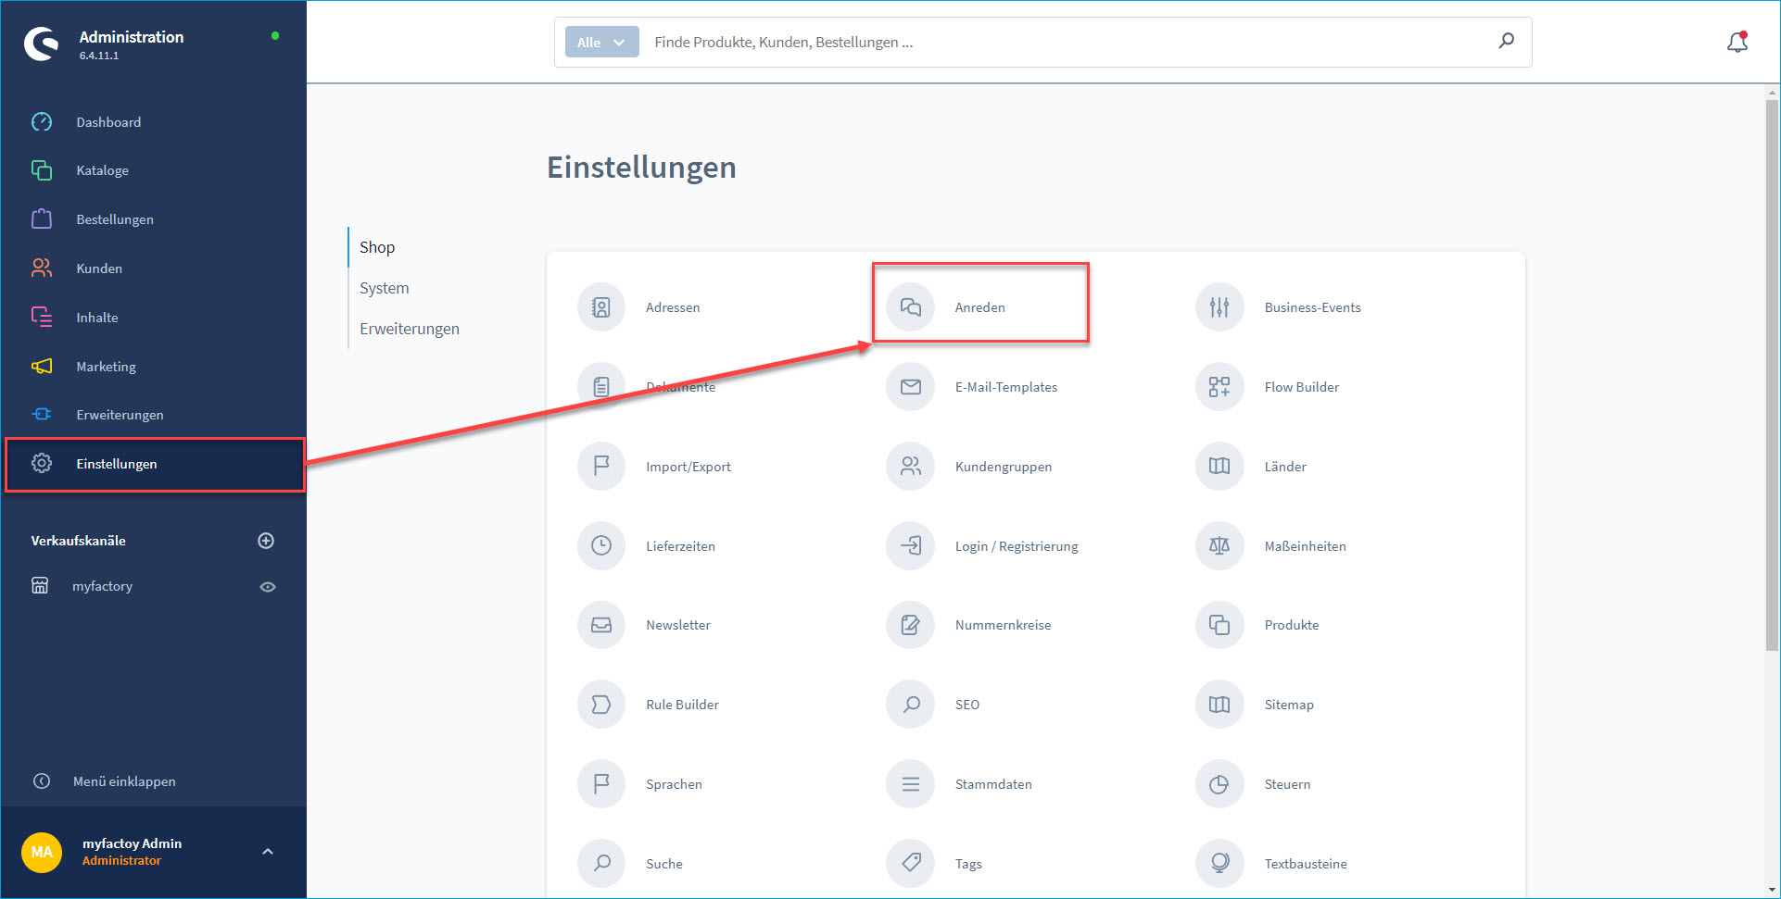The image size is (1781, 899).
Task: Open the Sitemap map icon
Action: point(1219,705)
